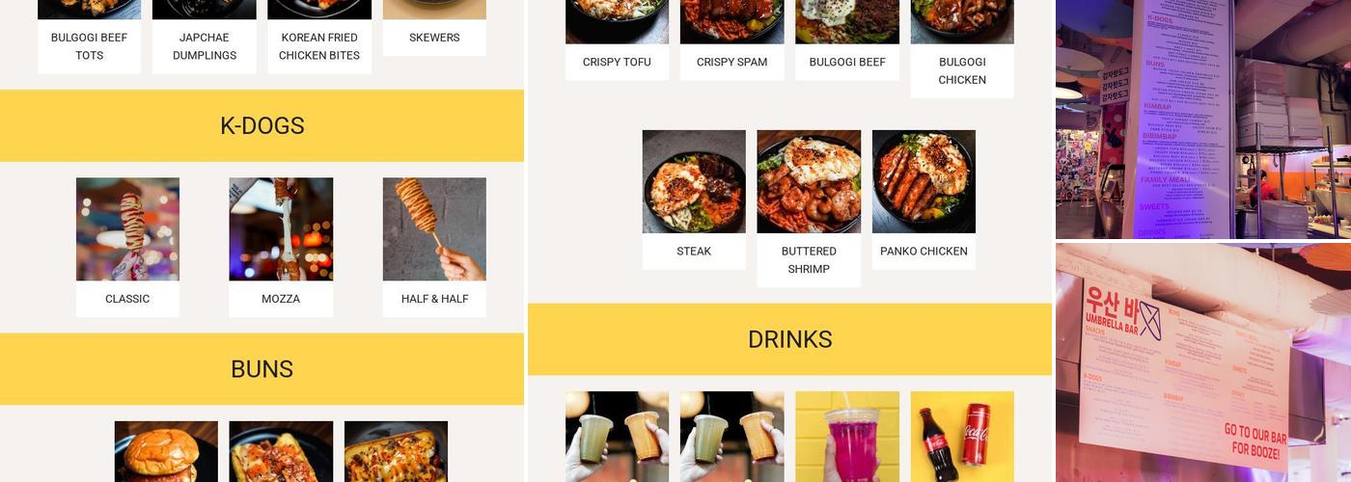Open the Coca-Cola bottle and can image
Viewport: 1351px width, 482px height.
(962, 437)
